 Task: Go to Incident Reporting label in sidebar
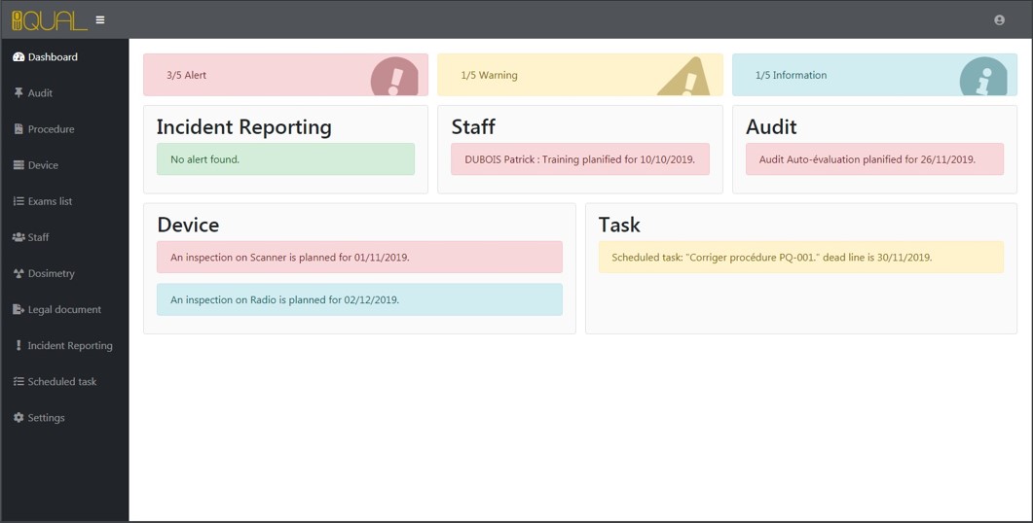[x=70, y=346]
